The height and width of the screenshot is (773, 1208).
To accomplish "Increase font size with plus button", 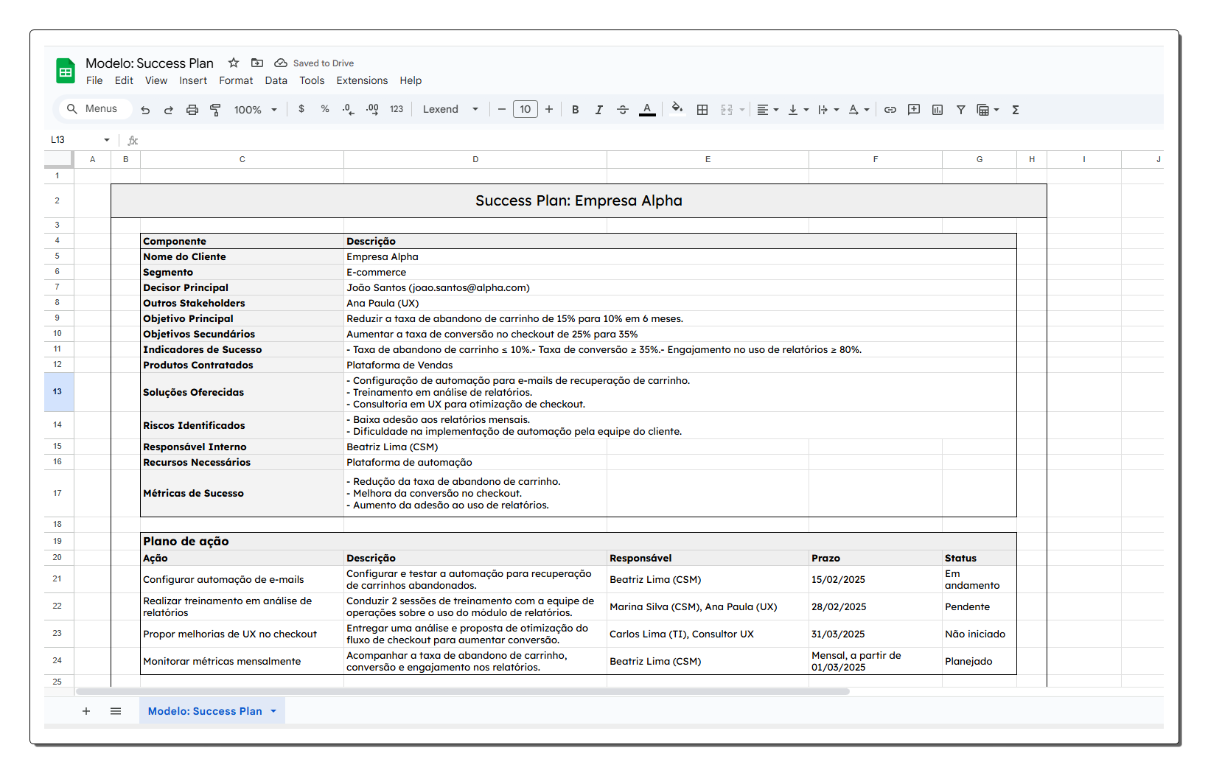I will click(549, 109).
